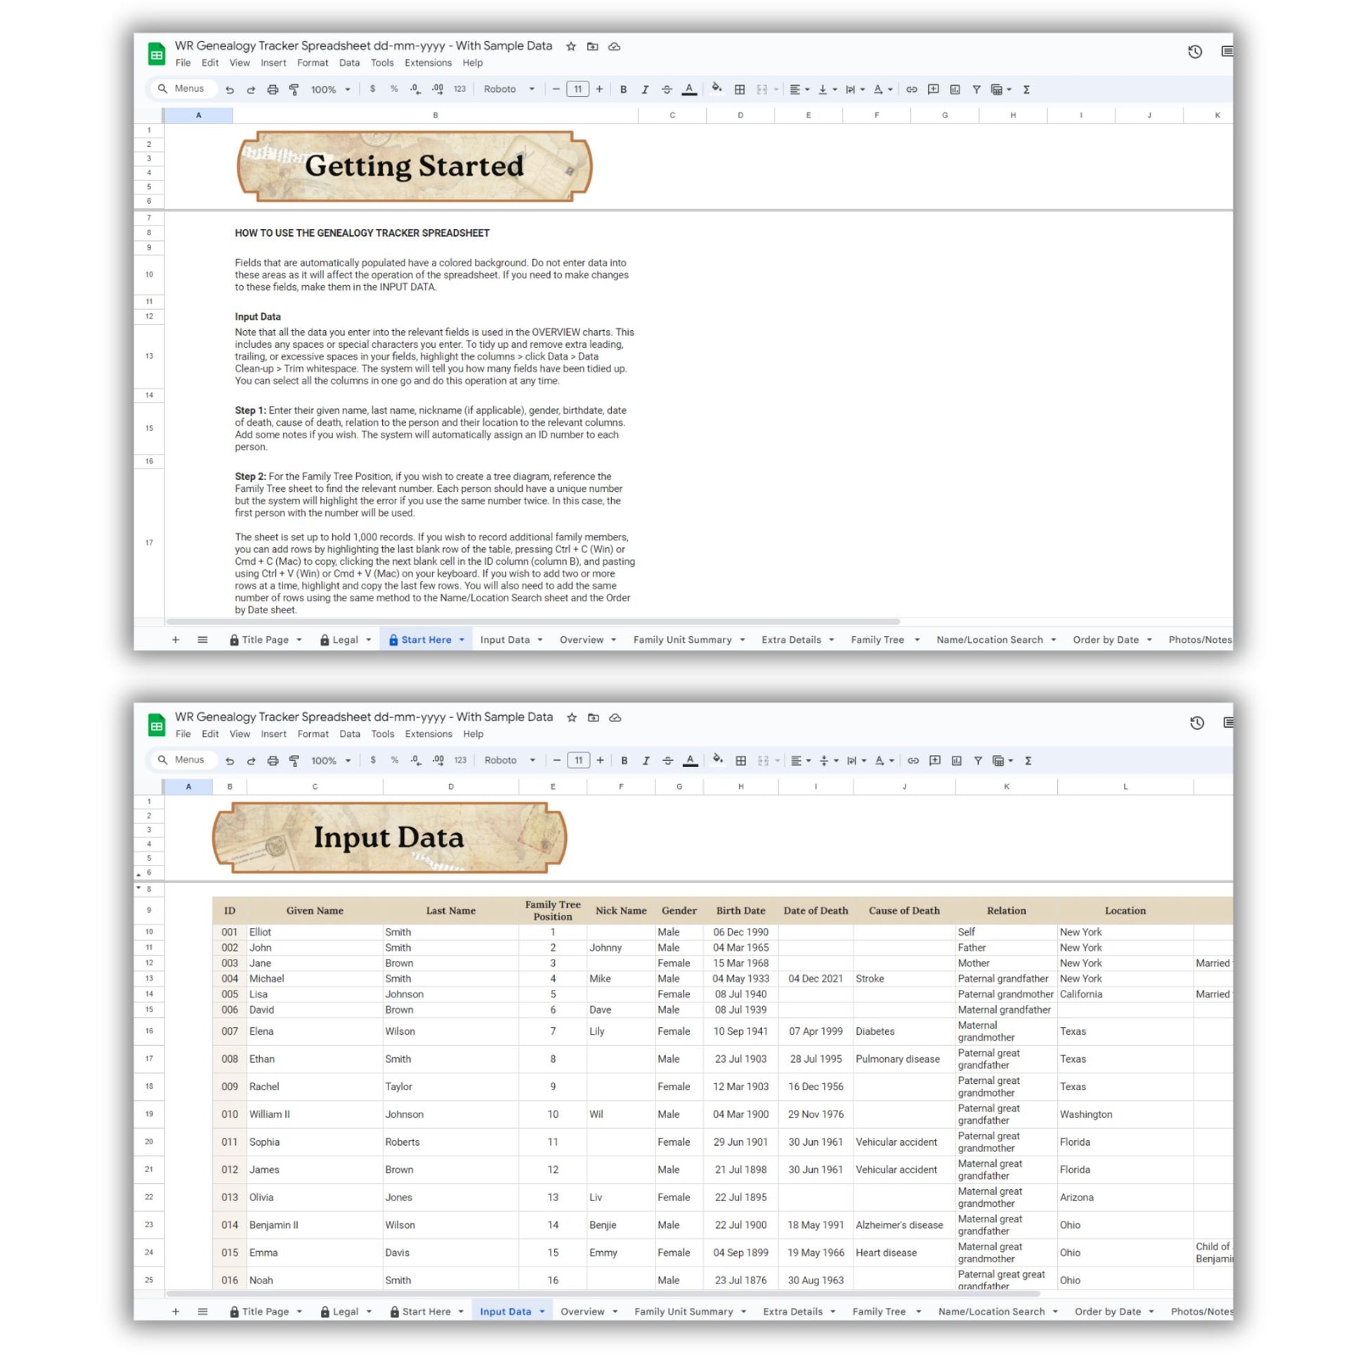Click borders icon in bottom window toolbar
Viewport: 1367px width, 1367px height.
tap(740, 761)
